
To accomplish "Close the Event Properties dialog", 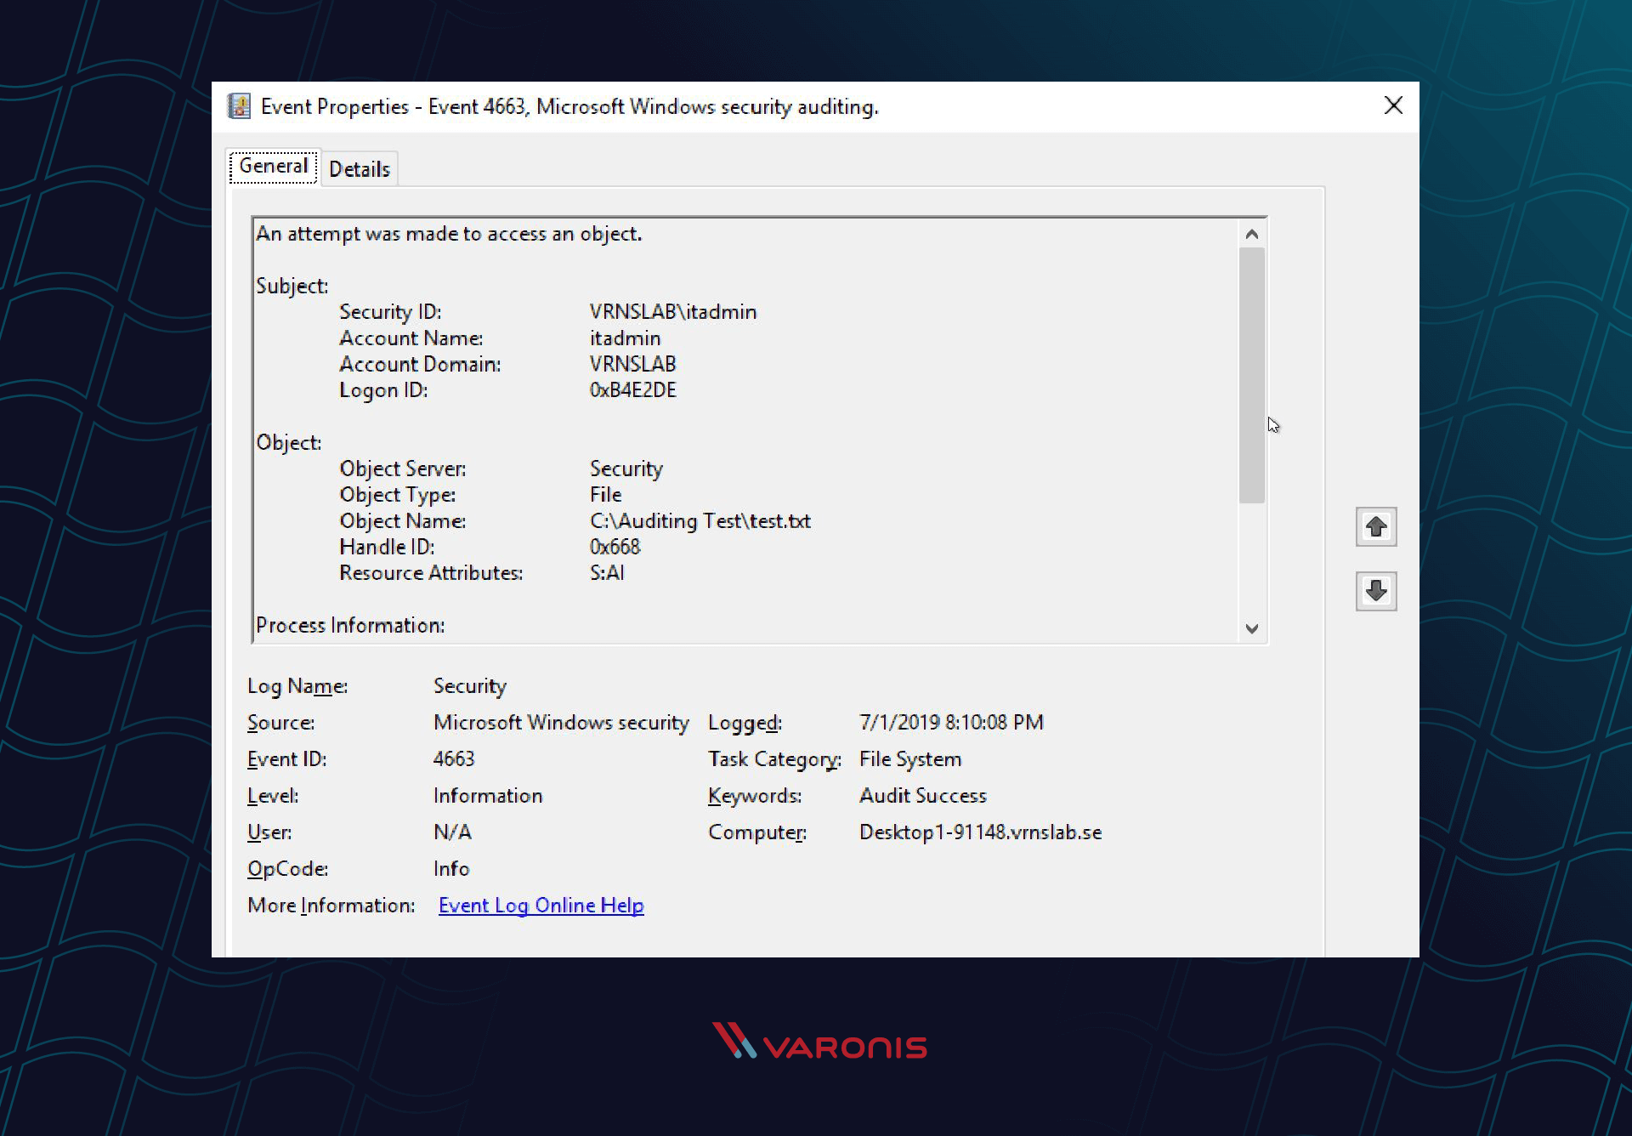I will click(x=1393, y=105).
